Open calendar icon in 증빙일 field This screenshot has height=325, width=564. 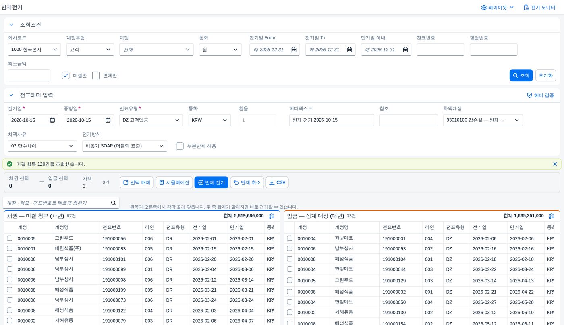click(108, 120)
